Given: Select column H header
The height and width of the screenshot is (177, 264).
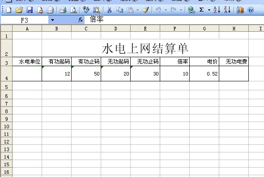Looking at the screenshot, I should point(234,29).
